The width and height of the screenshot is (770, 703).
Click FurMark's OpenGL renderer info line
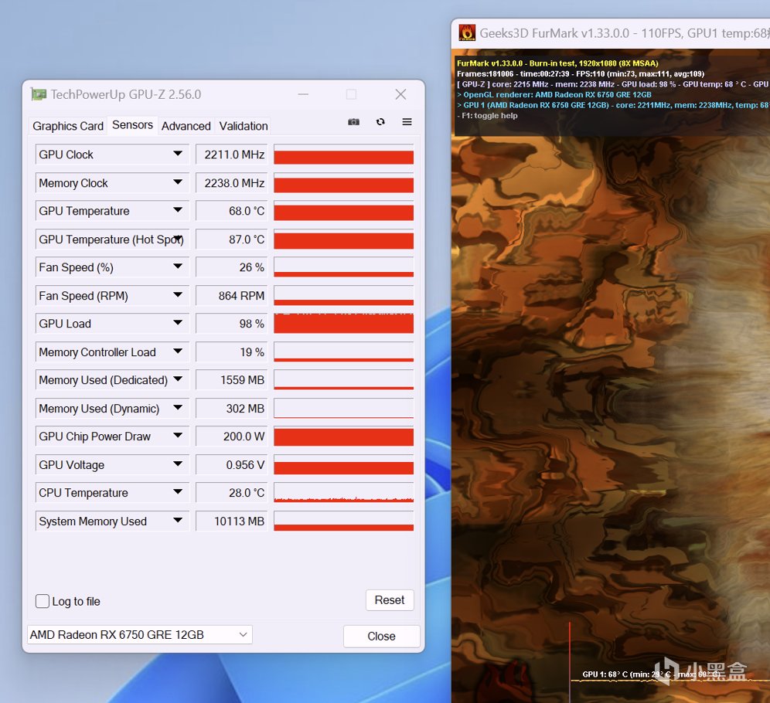tap(554, 95)
